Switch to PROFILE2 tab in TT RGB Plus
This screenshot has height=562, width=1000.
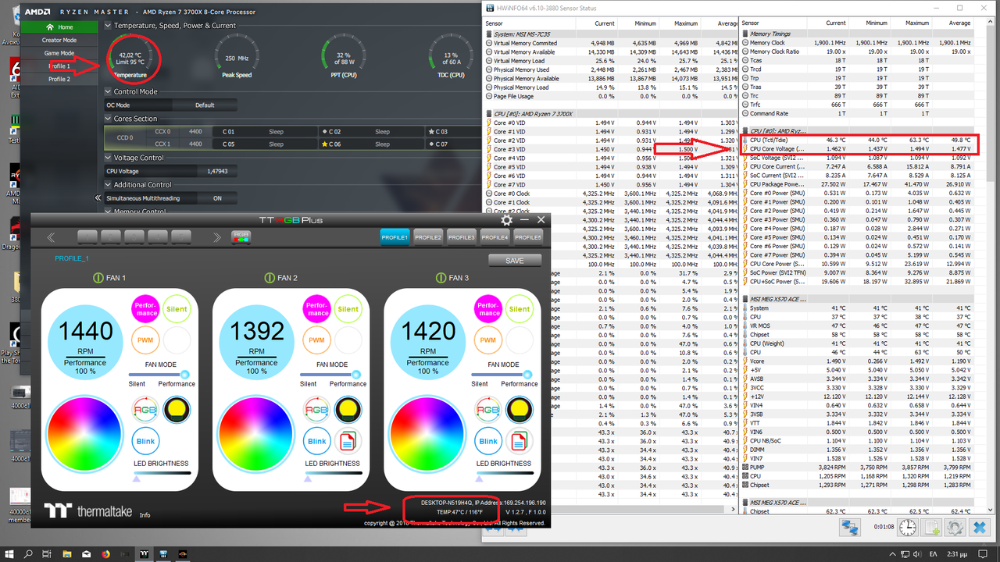pos(428,237)
